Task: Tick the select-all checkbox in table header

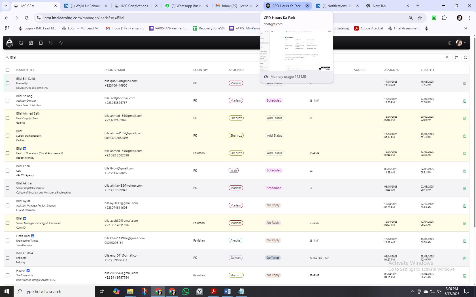Action: coord(8,70)
